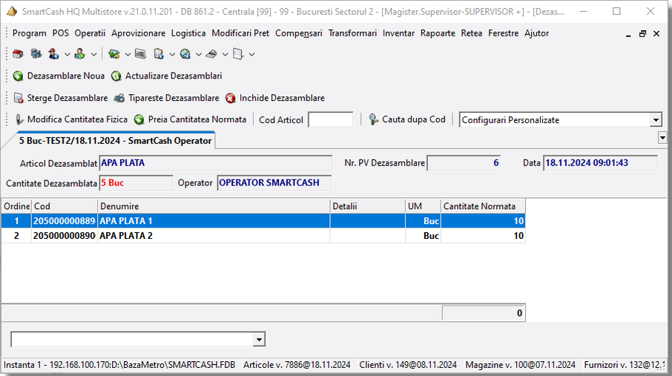Open the empty combo box at bottom
This screenshot has width=672, height=376.
(259, 340)
